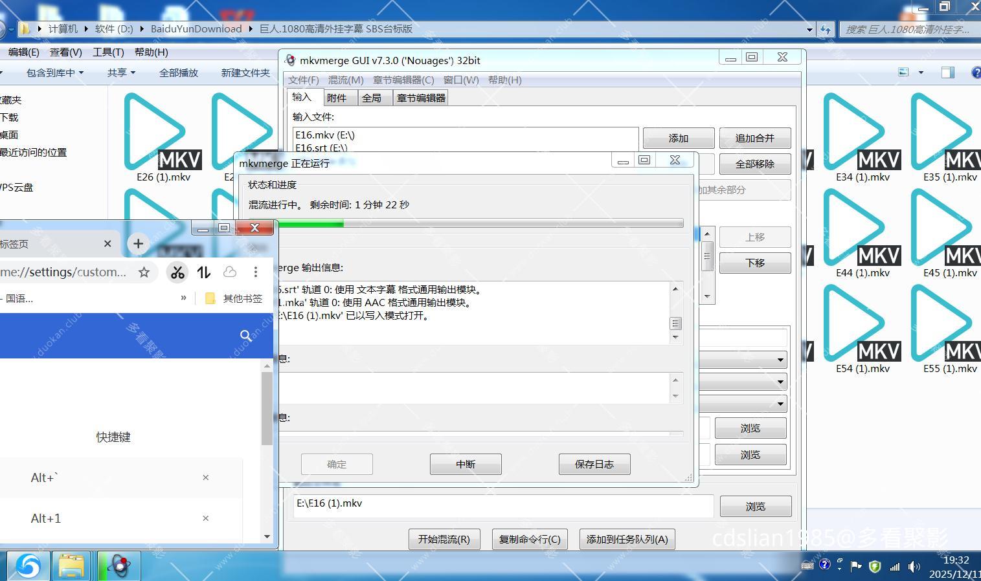Use the browser screenshot scissors tool

pyautogui.click(x=177, y=272)
